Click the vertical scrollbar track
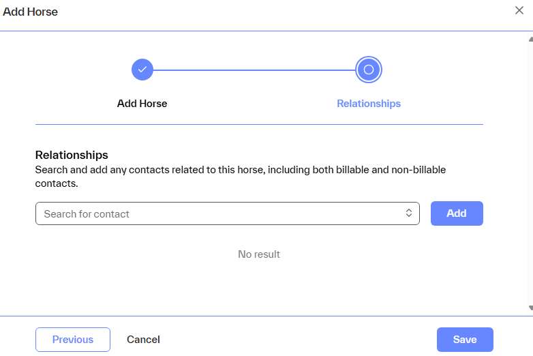Image resolution: width=533 pixels, height=356 pixels. (530, 170)
